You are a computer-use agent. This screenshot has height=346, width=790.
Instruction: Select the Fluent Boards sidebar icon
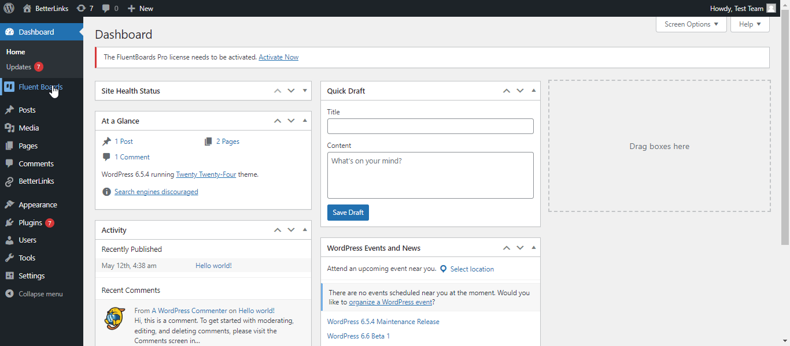pos(10,86)
